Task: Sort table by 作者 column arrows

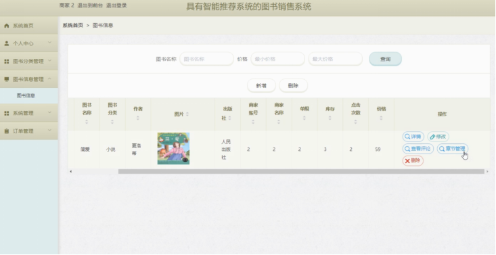Action: [x=138, y=118]
